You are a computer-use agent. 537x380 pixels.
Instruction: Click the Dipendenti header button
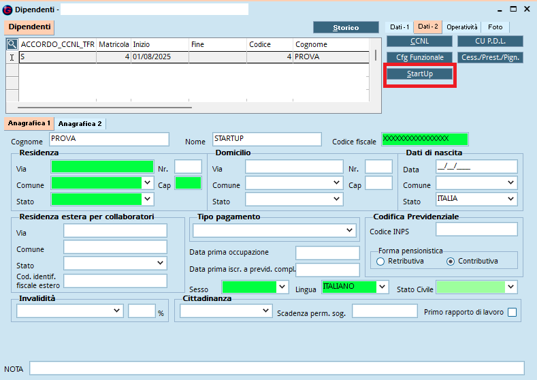pos(29,27)
